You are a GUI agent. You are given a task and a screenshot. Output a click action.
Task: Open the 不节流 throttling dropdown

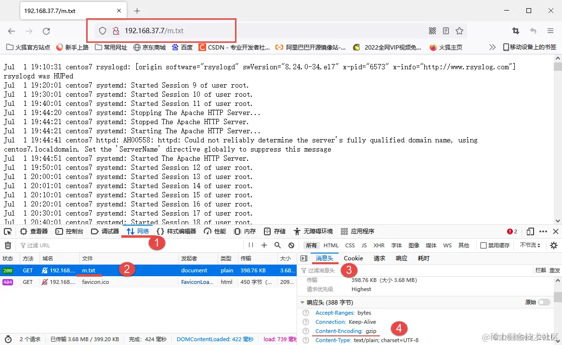coord(530,245)
